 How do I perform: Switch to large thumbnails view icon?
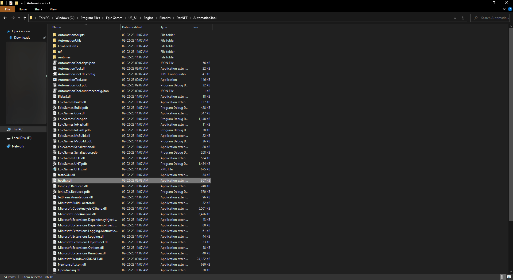tap(509, 277)
